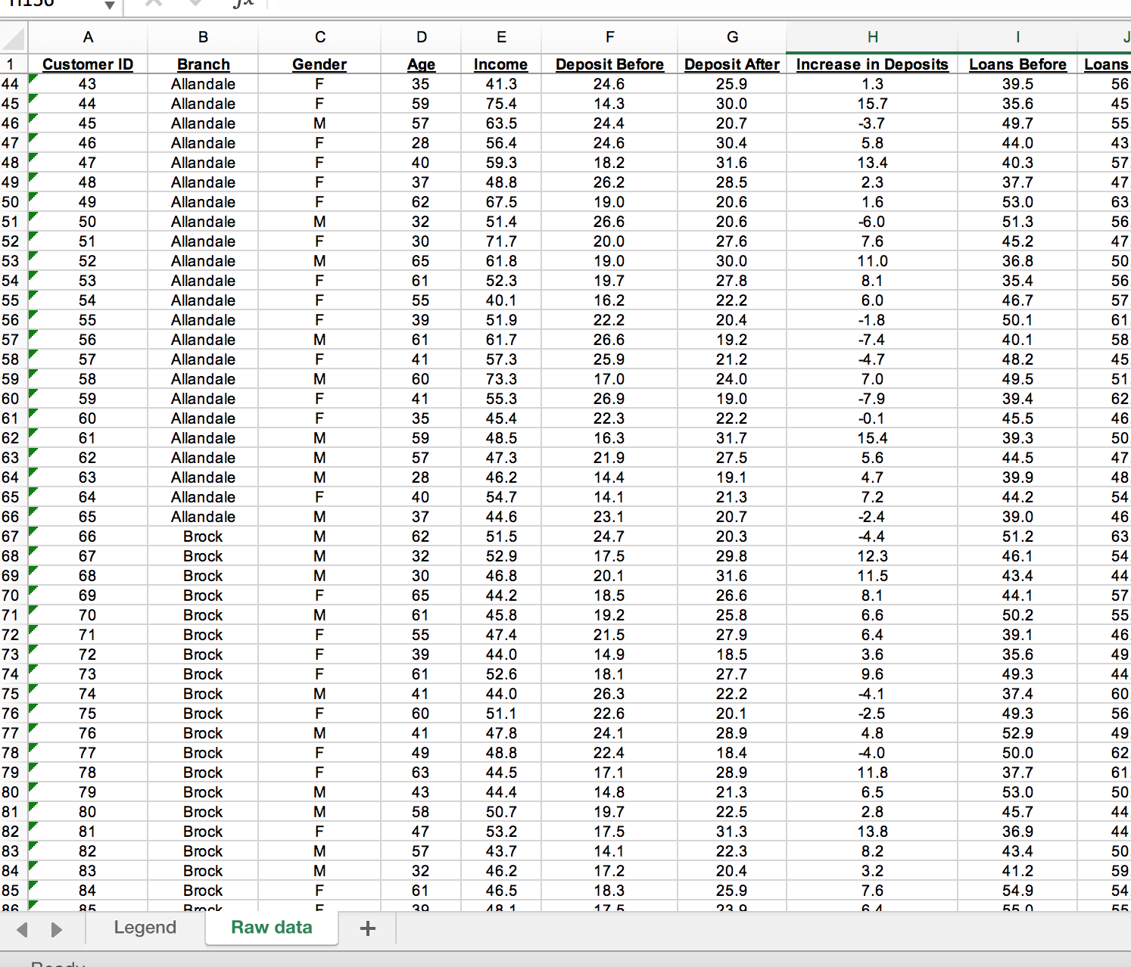
Task: Select the Income cell showing 63.5
Action: (x=501, y=123)
